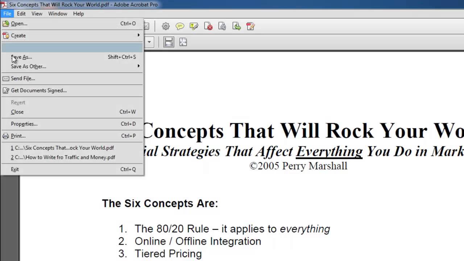
Task: Choose Print... from the File menu
Action: (72, 136)
